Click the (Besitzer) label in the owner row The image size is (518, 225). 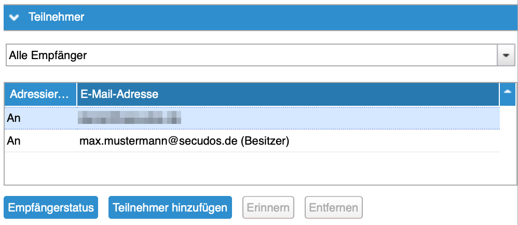click(x=264, y=140)
